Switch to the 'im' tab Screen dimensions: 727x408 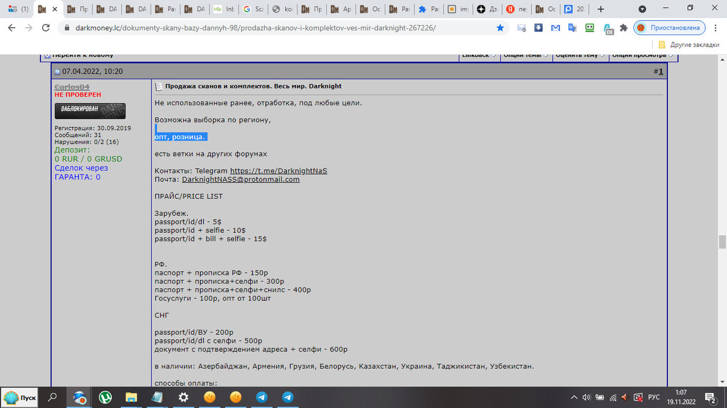pos(459,9)
